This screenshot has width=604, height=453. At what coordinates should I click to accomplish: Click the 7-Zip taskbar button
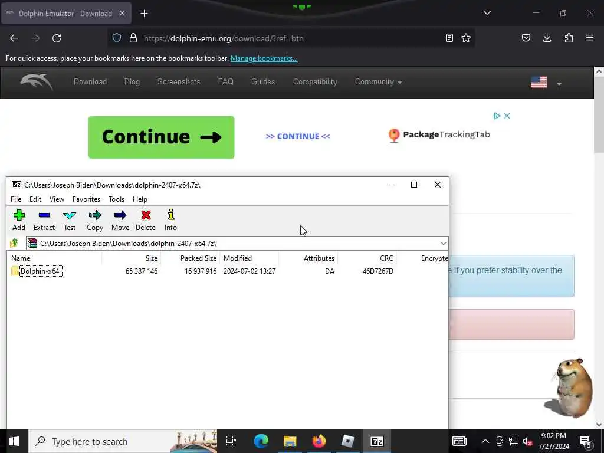click(376, 441)
